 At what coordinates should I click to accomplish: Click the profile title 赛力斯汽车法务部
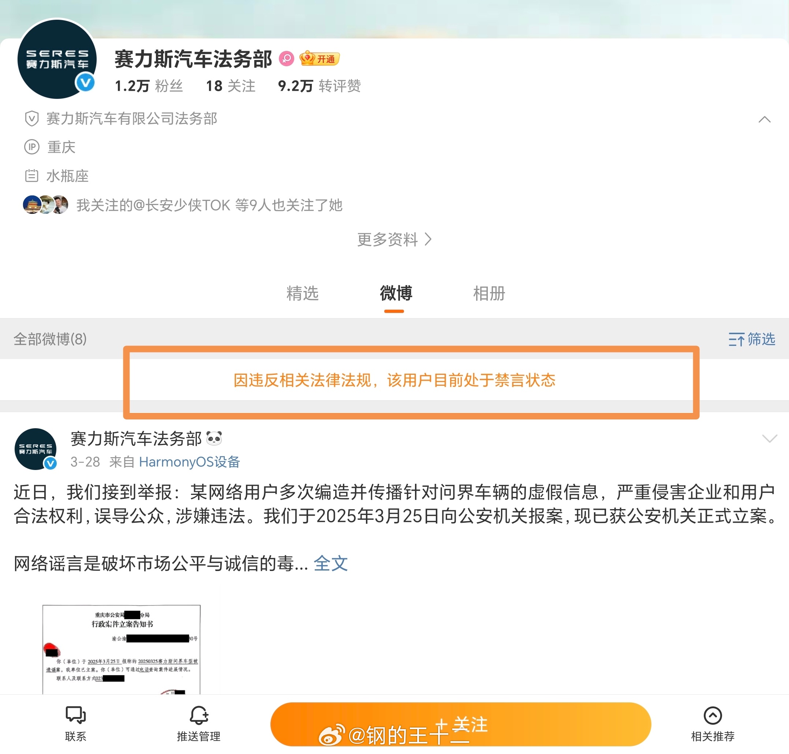[x=193, y=59]
